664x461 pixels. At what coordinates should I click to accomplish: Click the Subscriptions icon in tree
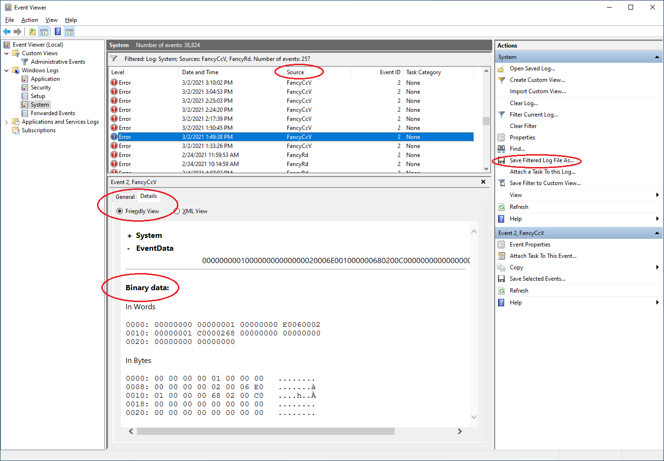point(16,130)
